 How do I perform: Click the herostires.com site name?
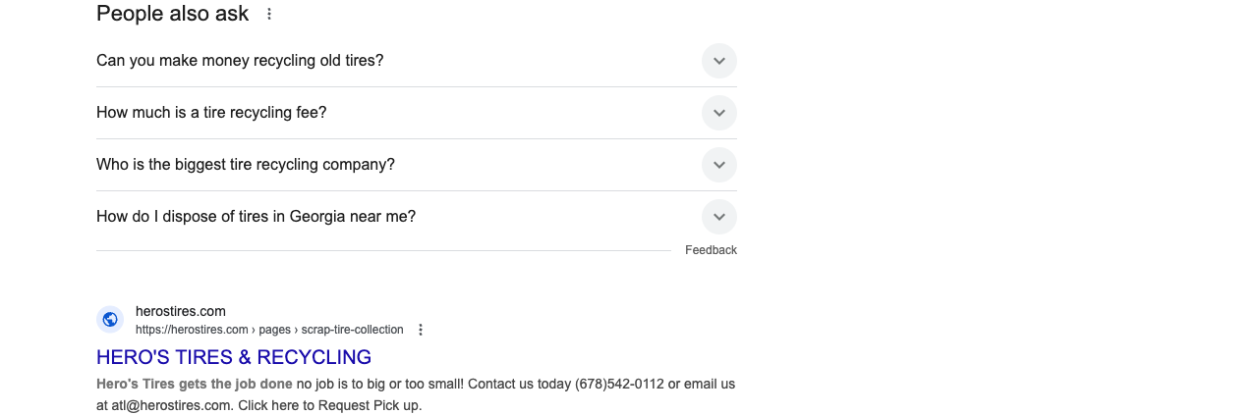point(181,312)
